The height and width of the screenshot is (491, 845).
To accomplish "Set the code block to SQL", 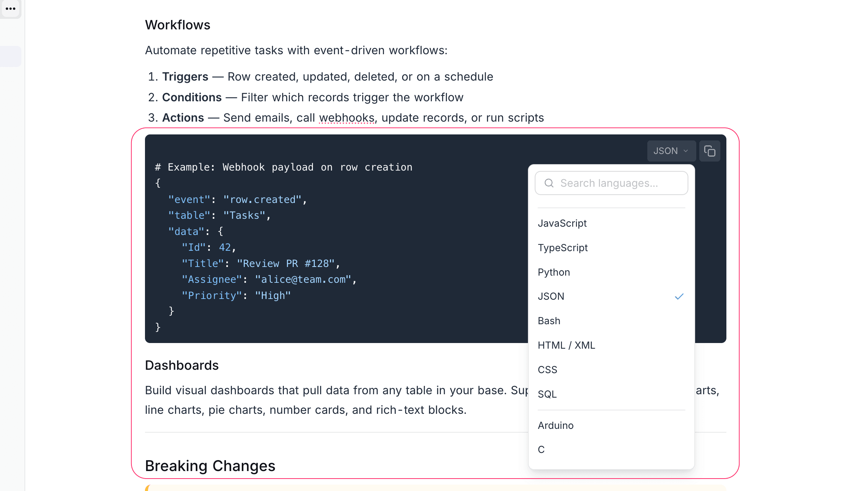I will coord(547,394).
